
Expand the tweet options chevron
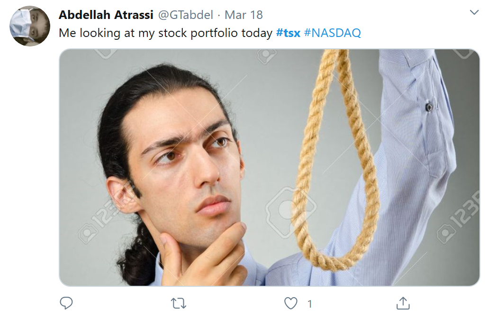(474, 12)
